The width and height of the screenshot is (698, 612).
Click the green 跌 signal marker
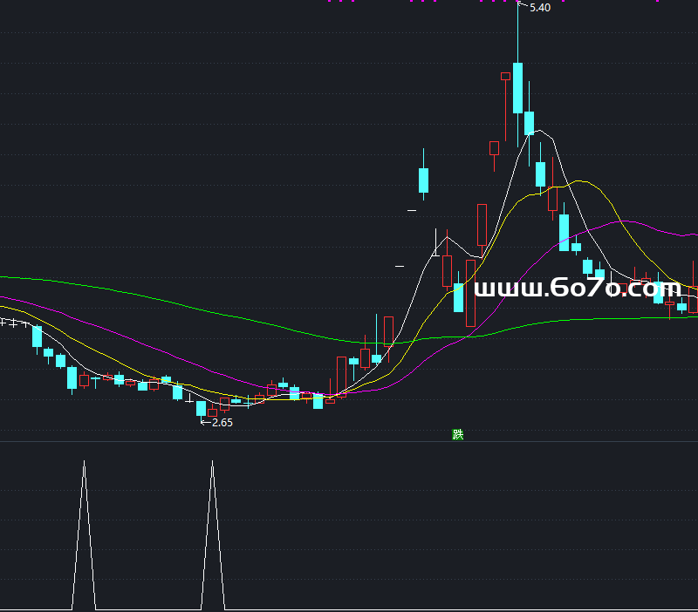[x=457, y=434]
